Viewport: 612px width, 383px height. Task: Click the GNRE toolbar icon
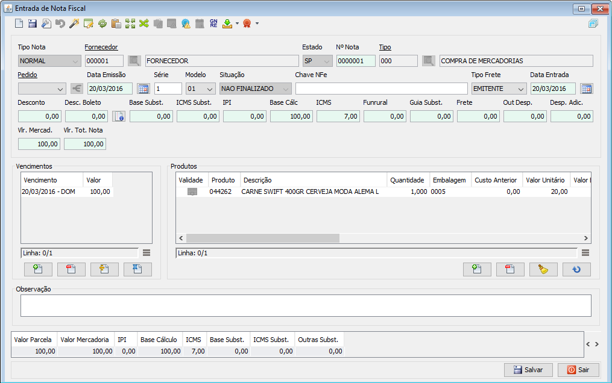pos(213,23)
